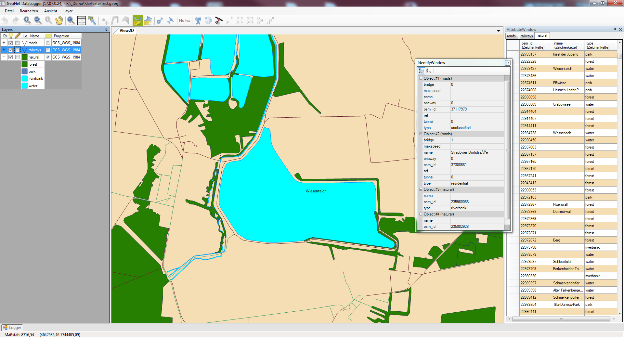Activate the Pan hand tool
624x338 pixels.
click(x=59, y=20)
